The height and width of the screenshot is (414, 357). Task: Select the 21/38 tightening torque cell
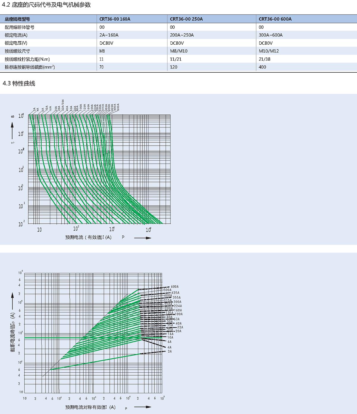(264, 59)
